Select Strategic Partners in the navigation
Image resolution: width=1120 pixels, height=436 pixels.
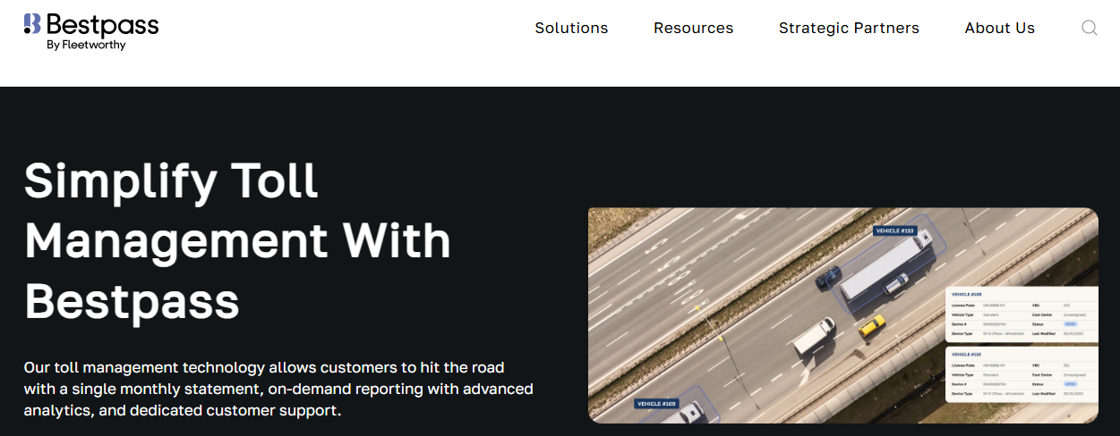tap(849, 28)
